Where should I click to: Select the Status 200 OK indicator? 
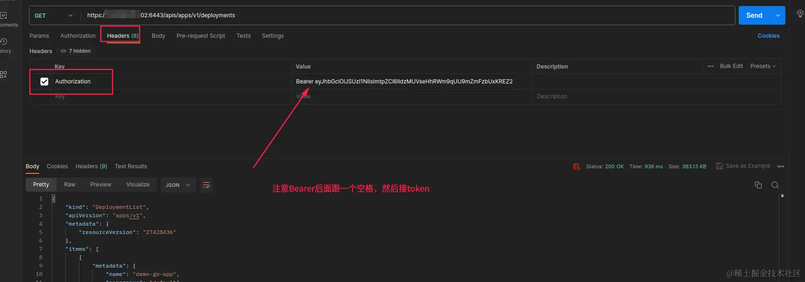click(x=605, y=166)
